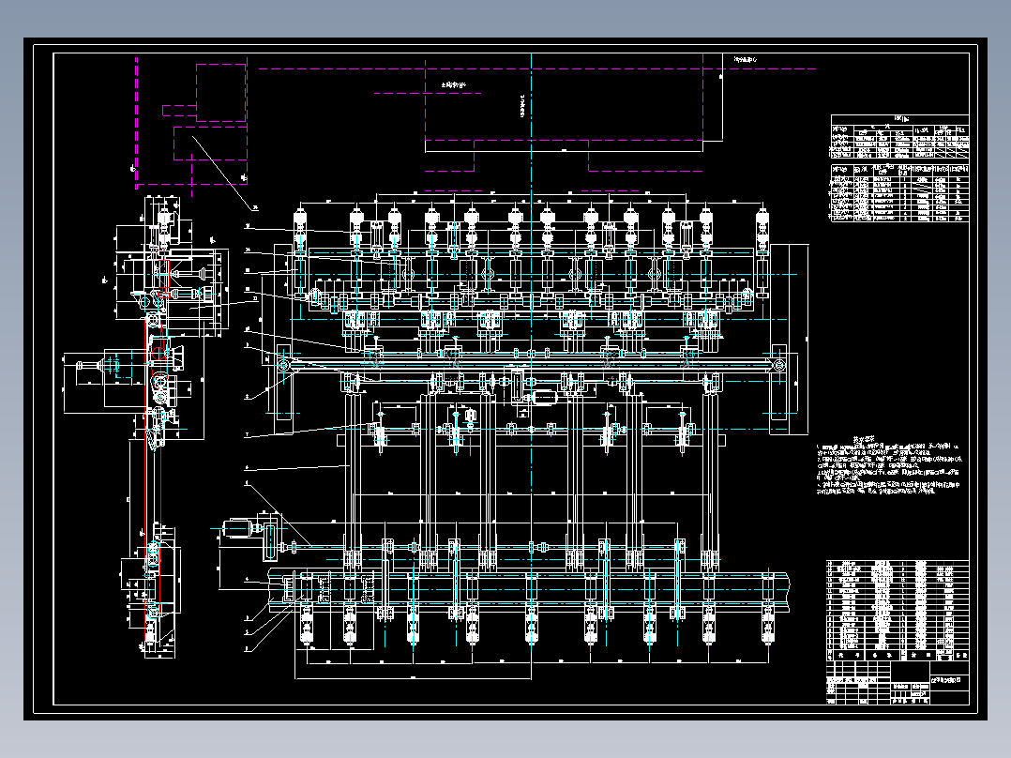The image size is (1011, 758).
Task: Click the label text inside the top magenta outline
Action: [x=453, y=84]
